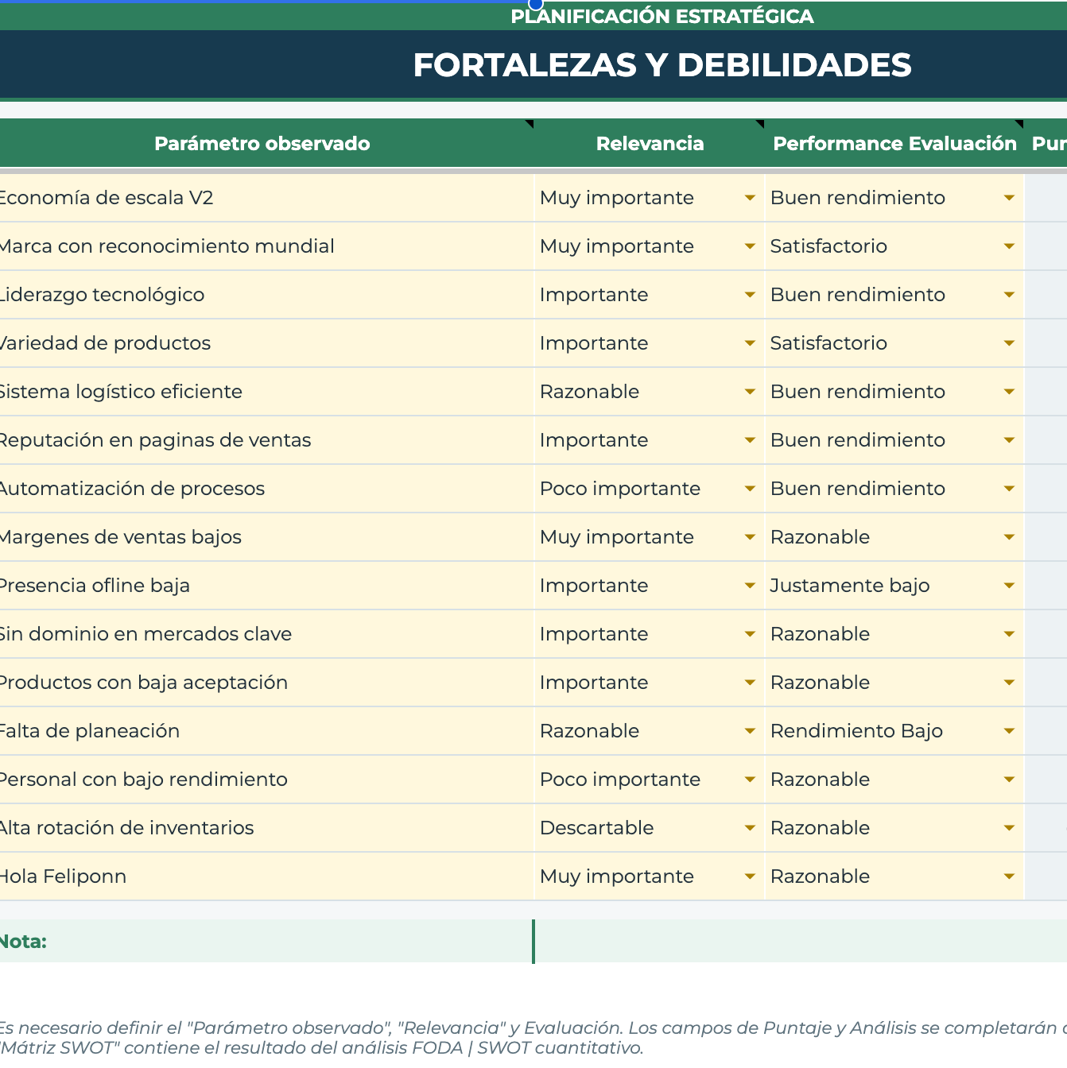Select the "Margenes de ventas bajos" cell
Viewport: 1067px width, 1068px height.
(266, 537)
